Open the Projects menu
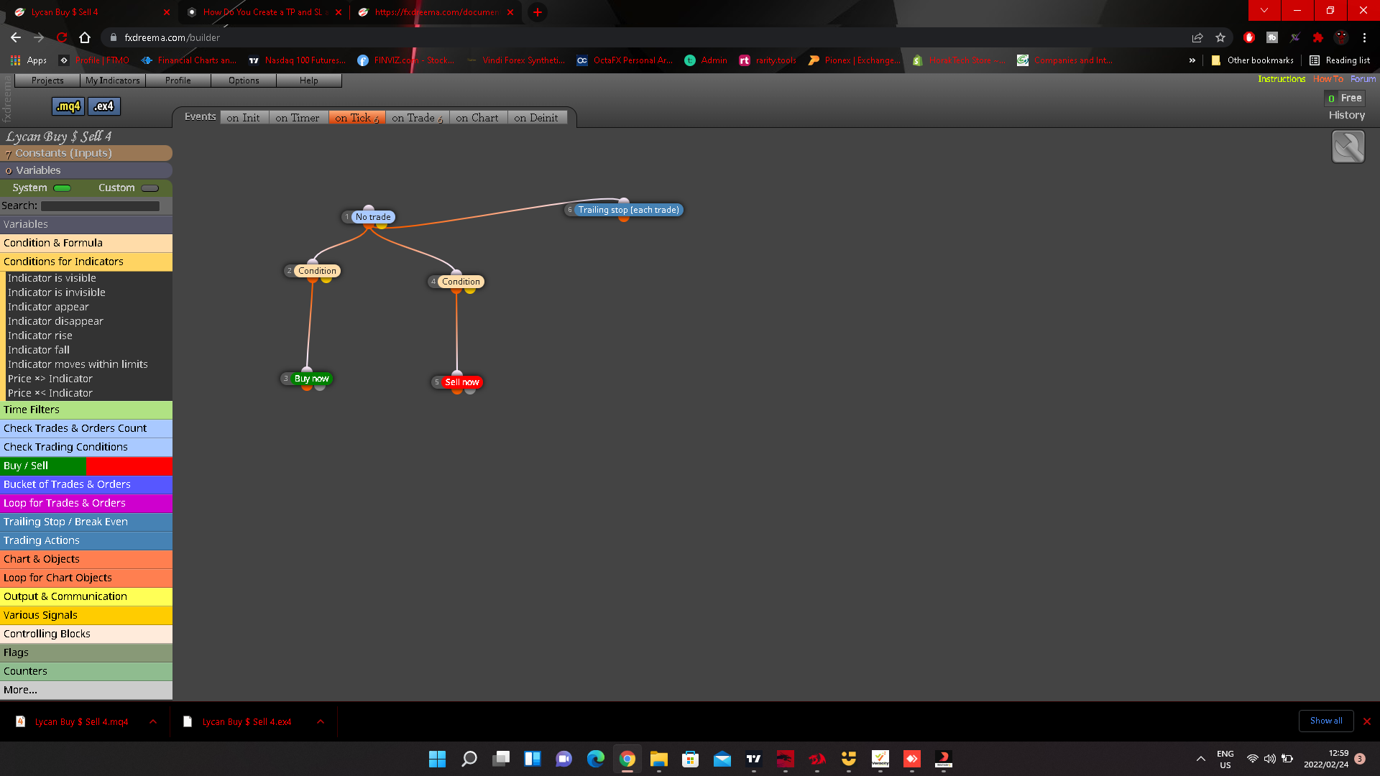 [47, 80]
